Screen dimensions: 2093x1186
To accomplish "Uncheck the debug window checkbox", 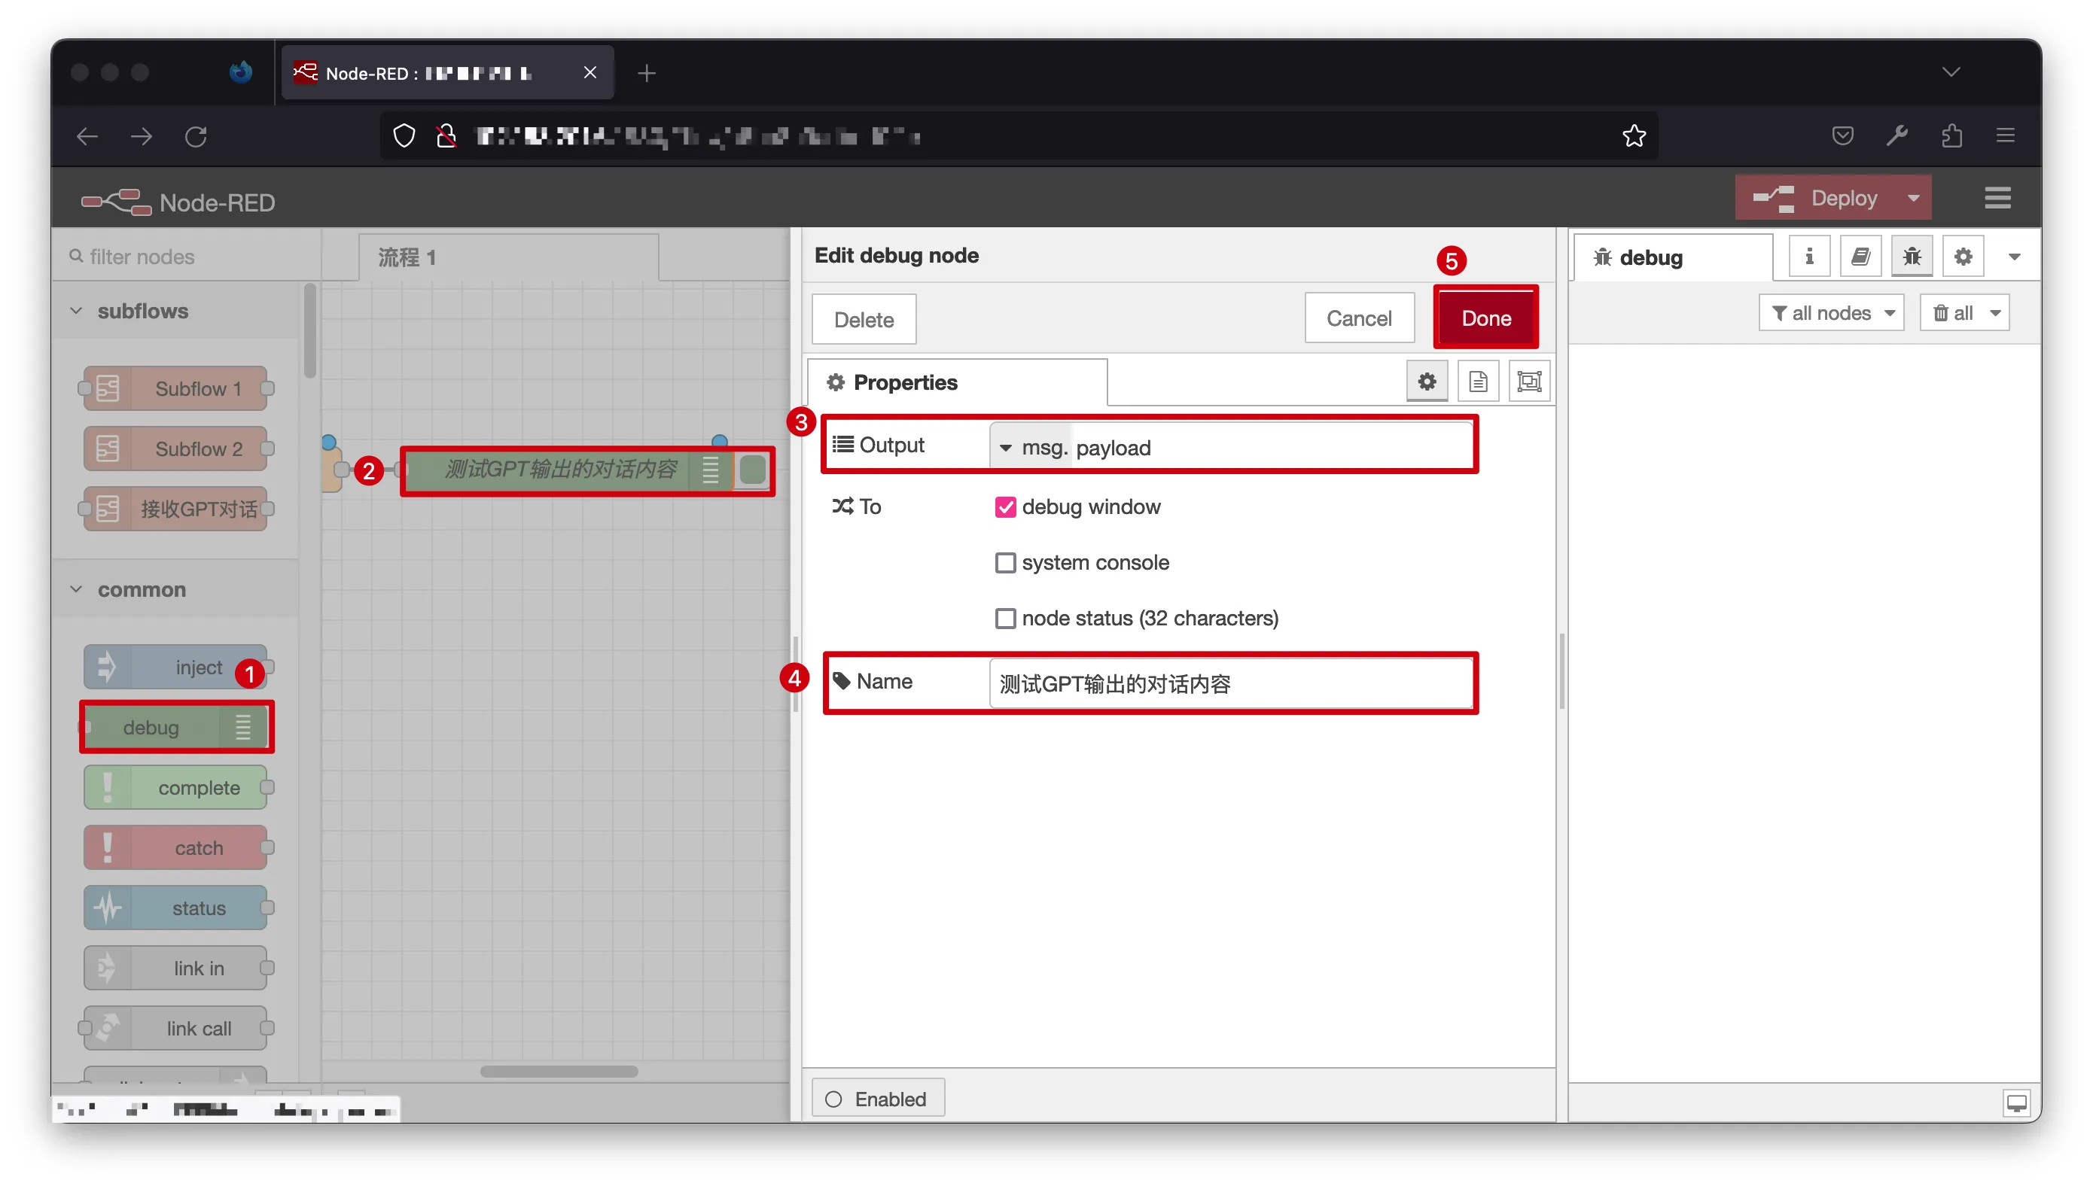I will 1004,506.
